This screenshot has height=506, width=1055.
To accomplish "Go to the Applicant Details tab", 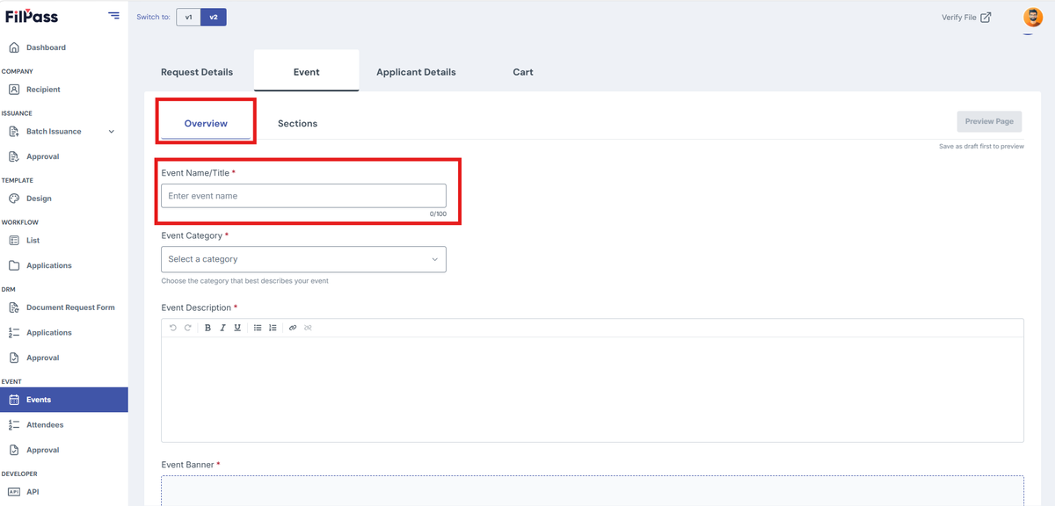I will [x=416, y=72].
